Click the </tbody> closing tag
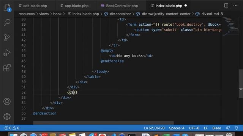243x136 pixels. click(101, 71)
